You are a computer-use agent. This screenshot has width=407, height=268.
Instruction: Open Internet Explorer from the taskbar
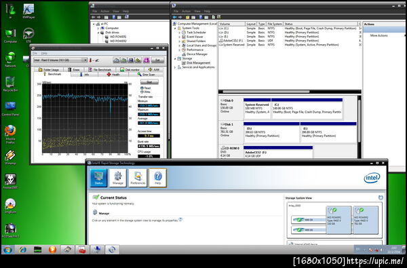click(23, 250)
